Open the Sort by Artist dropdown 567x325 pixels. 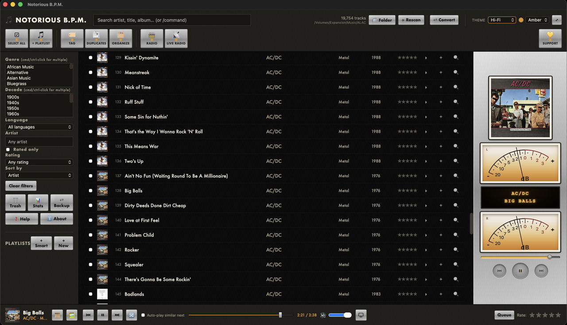39,175
